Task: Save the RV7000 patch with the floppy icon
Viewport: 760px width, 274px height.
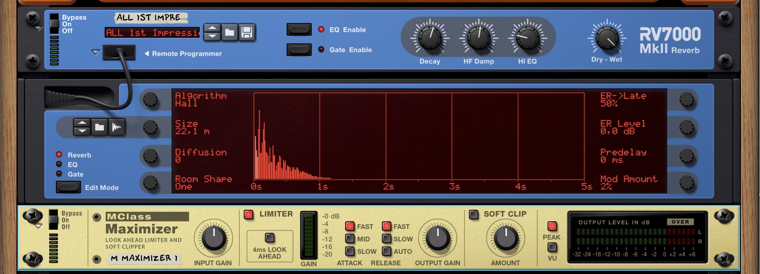Action: tap(247, 32)
